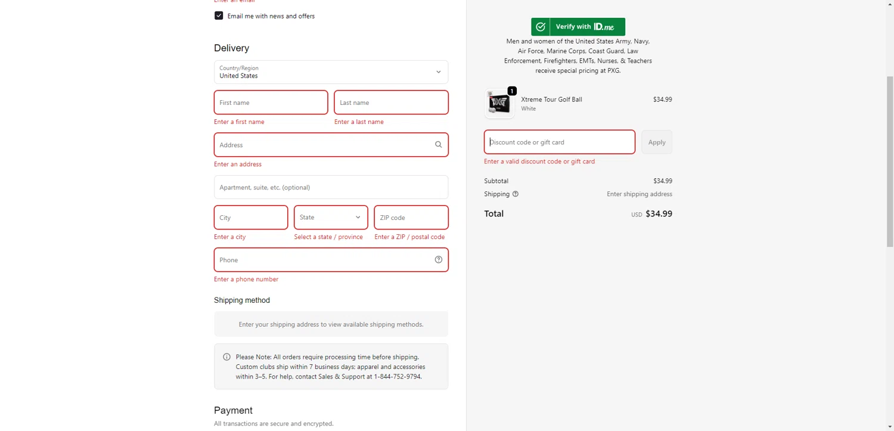
Task: Click the Discount code or gift card field
Action: (559, 142)
